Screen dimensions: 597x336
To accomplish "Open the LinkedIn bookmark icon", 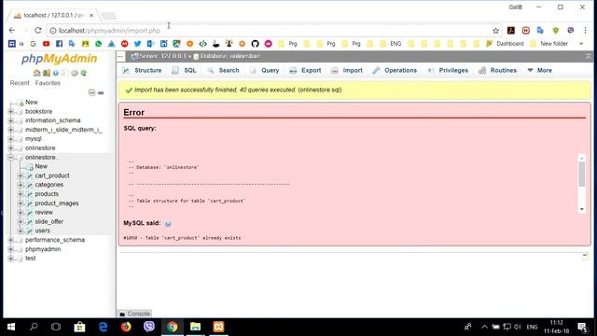I will [x=164, y=44].
